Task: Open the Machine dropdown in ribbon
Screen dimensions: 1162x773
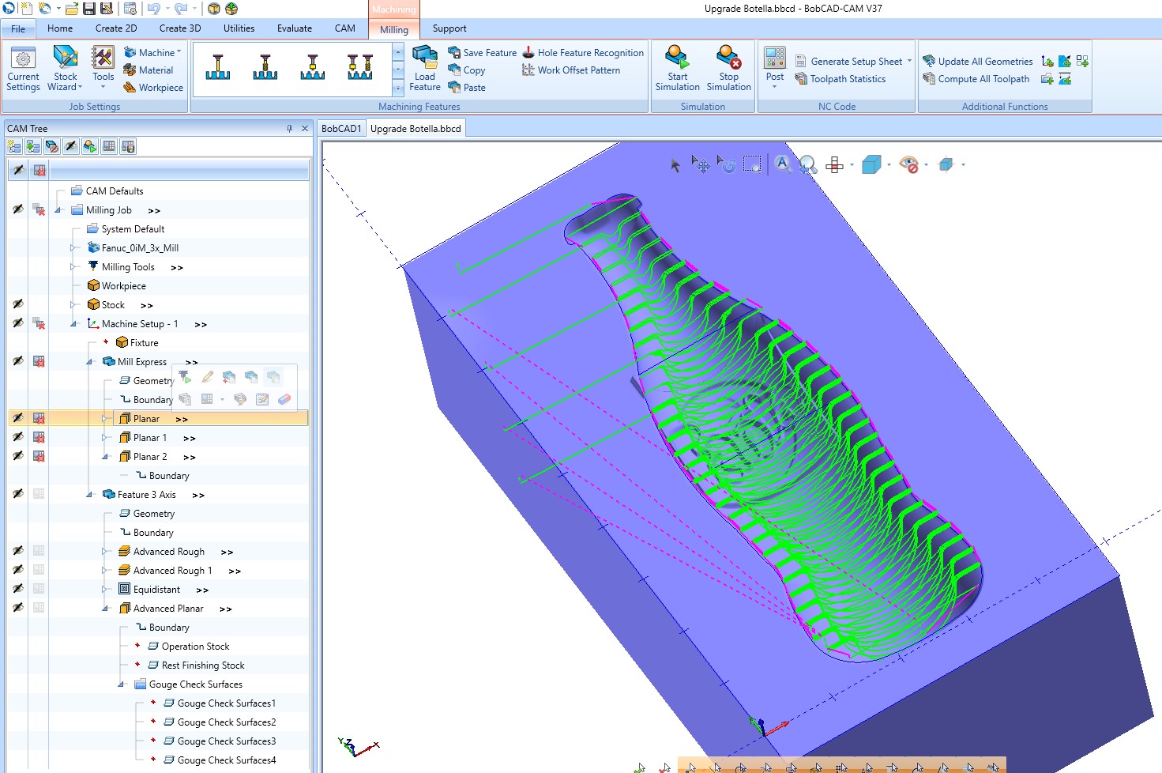Action: pos(152,53)
